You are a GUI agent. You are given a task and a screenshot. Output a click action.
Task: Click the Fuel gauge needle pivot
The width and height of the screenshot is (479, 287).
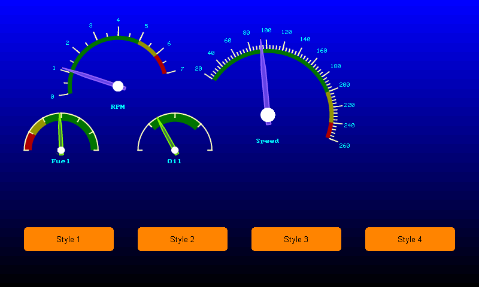61,150
